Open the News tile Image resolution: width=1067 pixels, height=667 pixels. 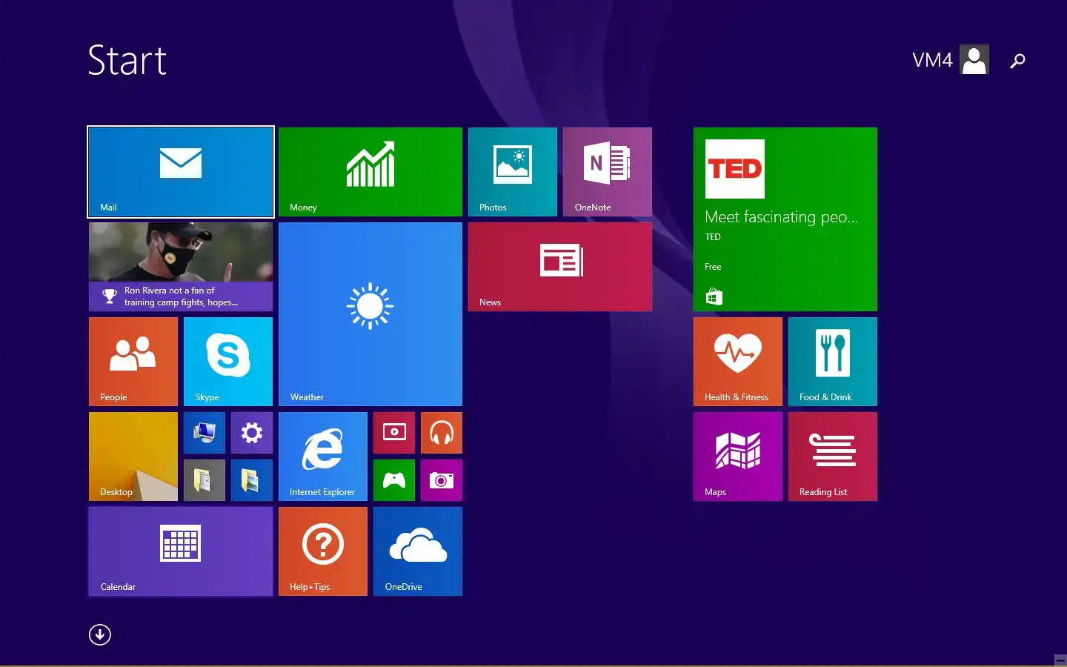[x=560, y=267]
